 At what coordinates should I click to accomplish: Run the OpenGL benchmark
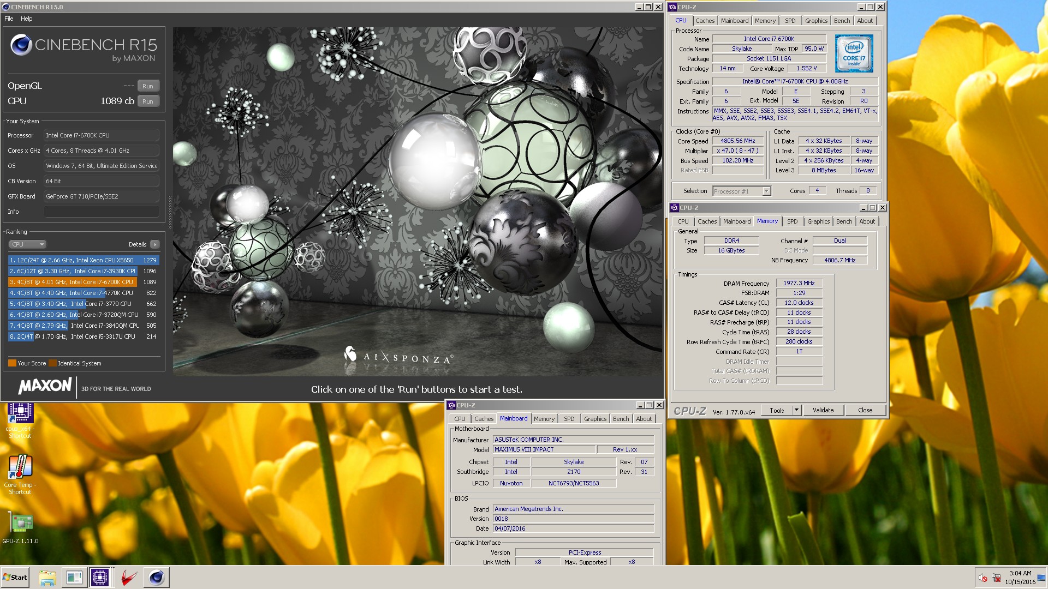pos(148,86)
